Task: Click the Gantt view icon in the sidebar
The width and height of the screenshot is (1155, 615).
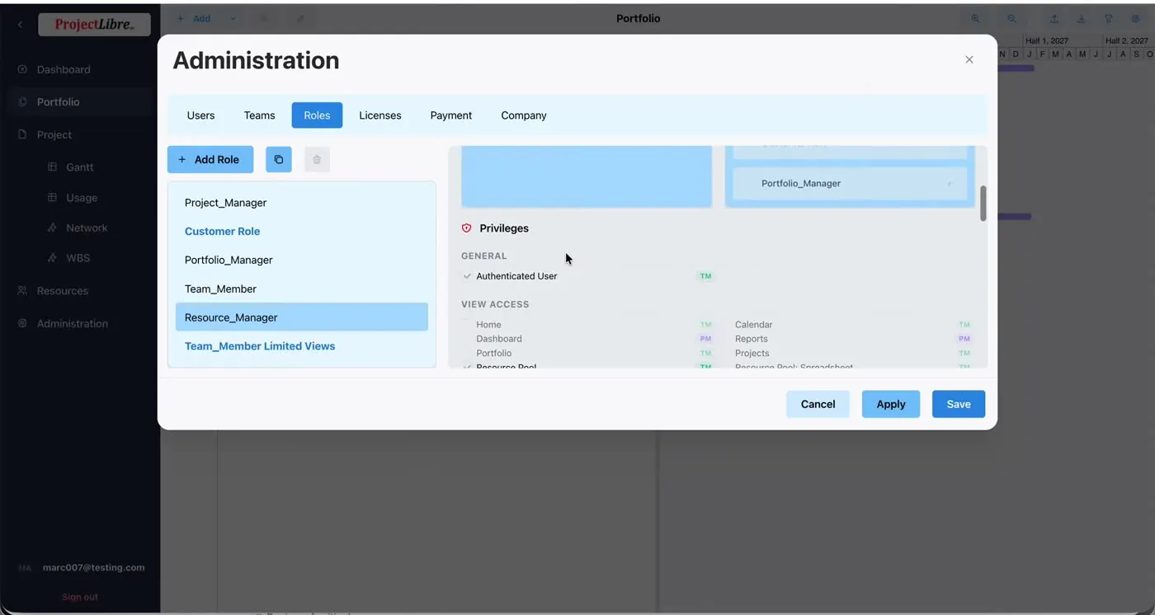Action: pos(52,167)
